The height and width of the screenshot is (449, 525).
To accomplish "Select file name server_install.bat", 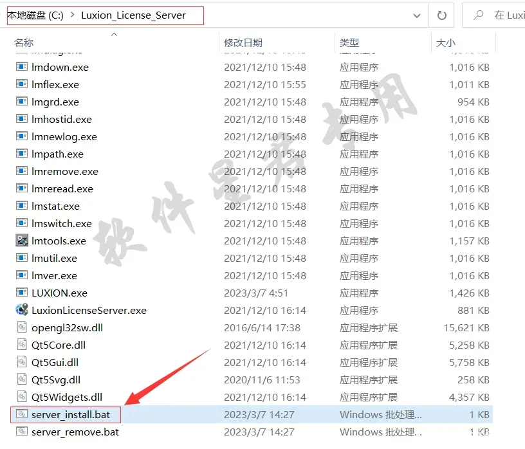I will point(71,414).
